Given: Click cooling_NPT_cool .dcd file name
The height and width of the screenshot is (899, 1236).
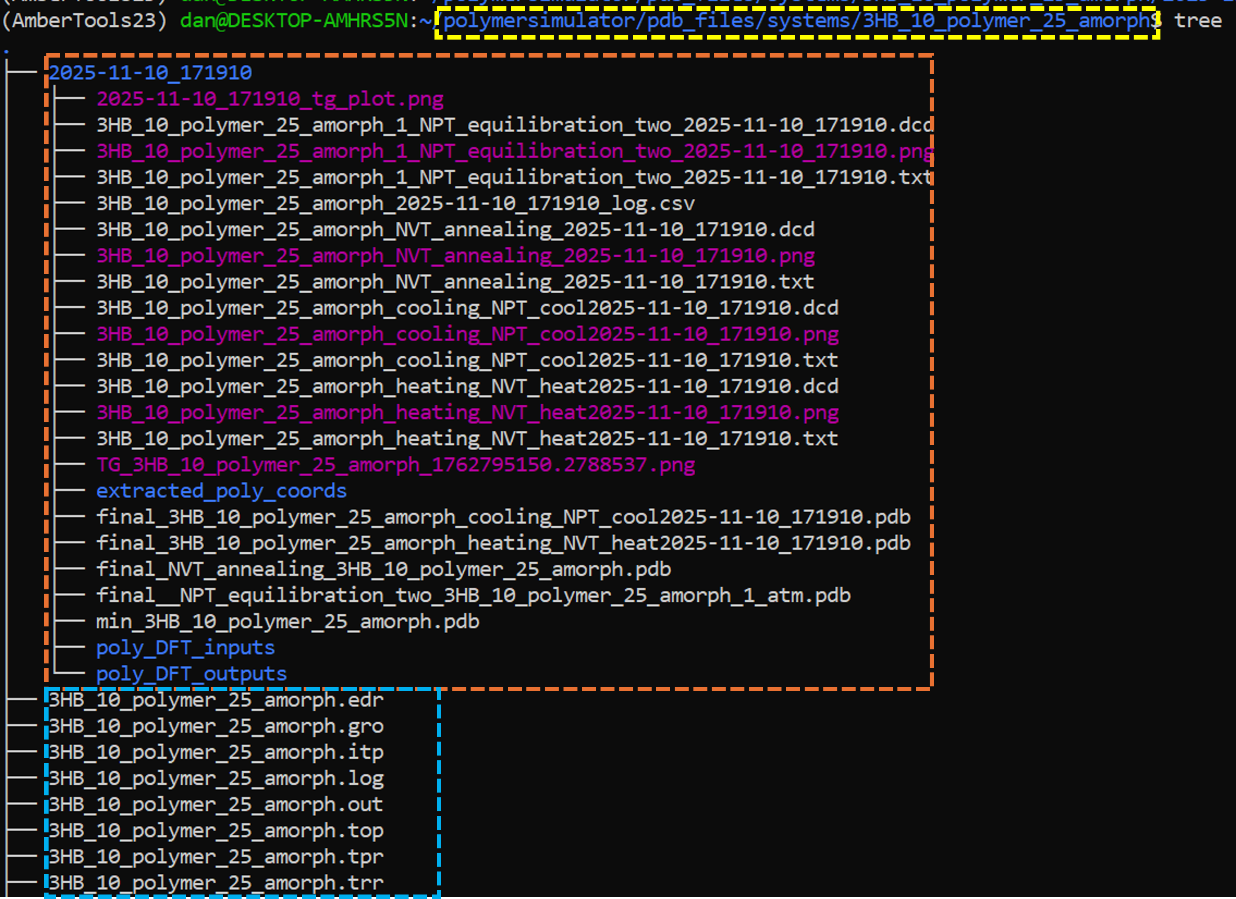Looking at the screenshot, I should tap(468, 309).
